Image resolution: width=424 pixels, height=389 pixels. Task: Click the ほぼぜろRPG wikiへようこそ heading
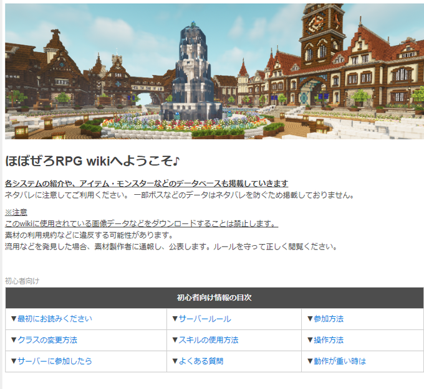point(92,161)
